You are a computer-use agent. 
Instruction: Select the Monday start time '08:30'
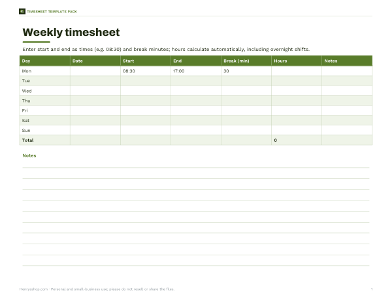click(129, 71)
